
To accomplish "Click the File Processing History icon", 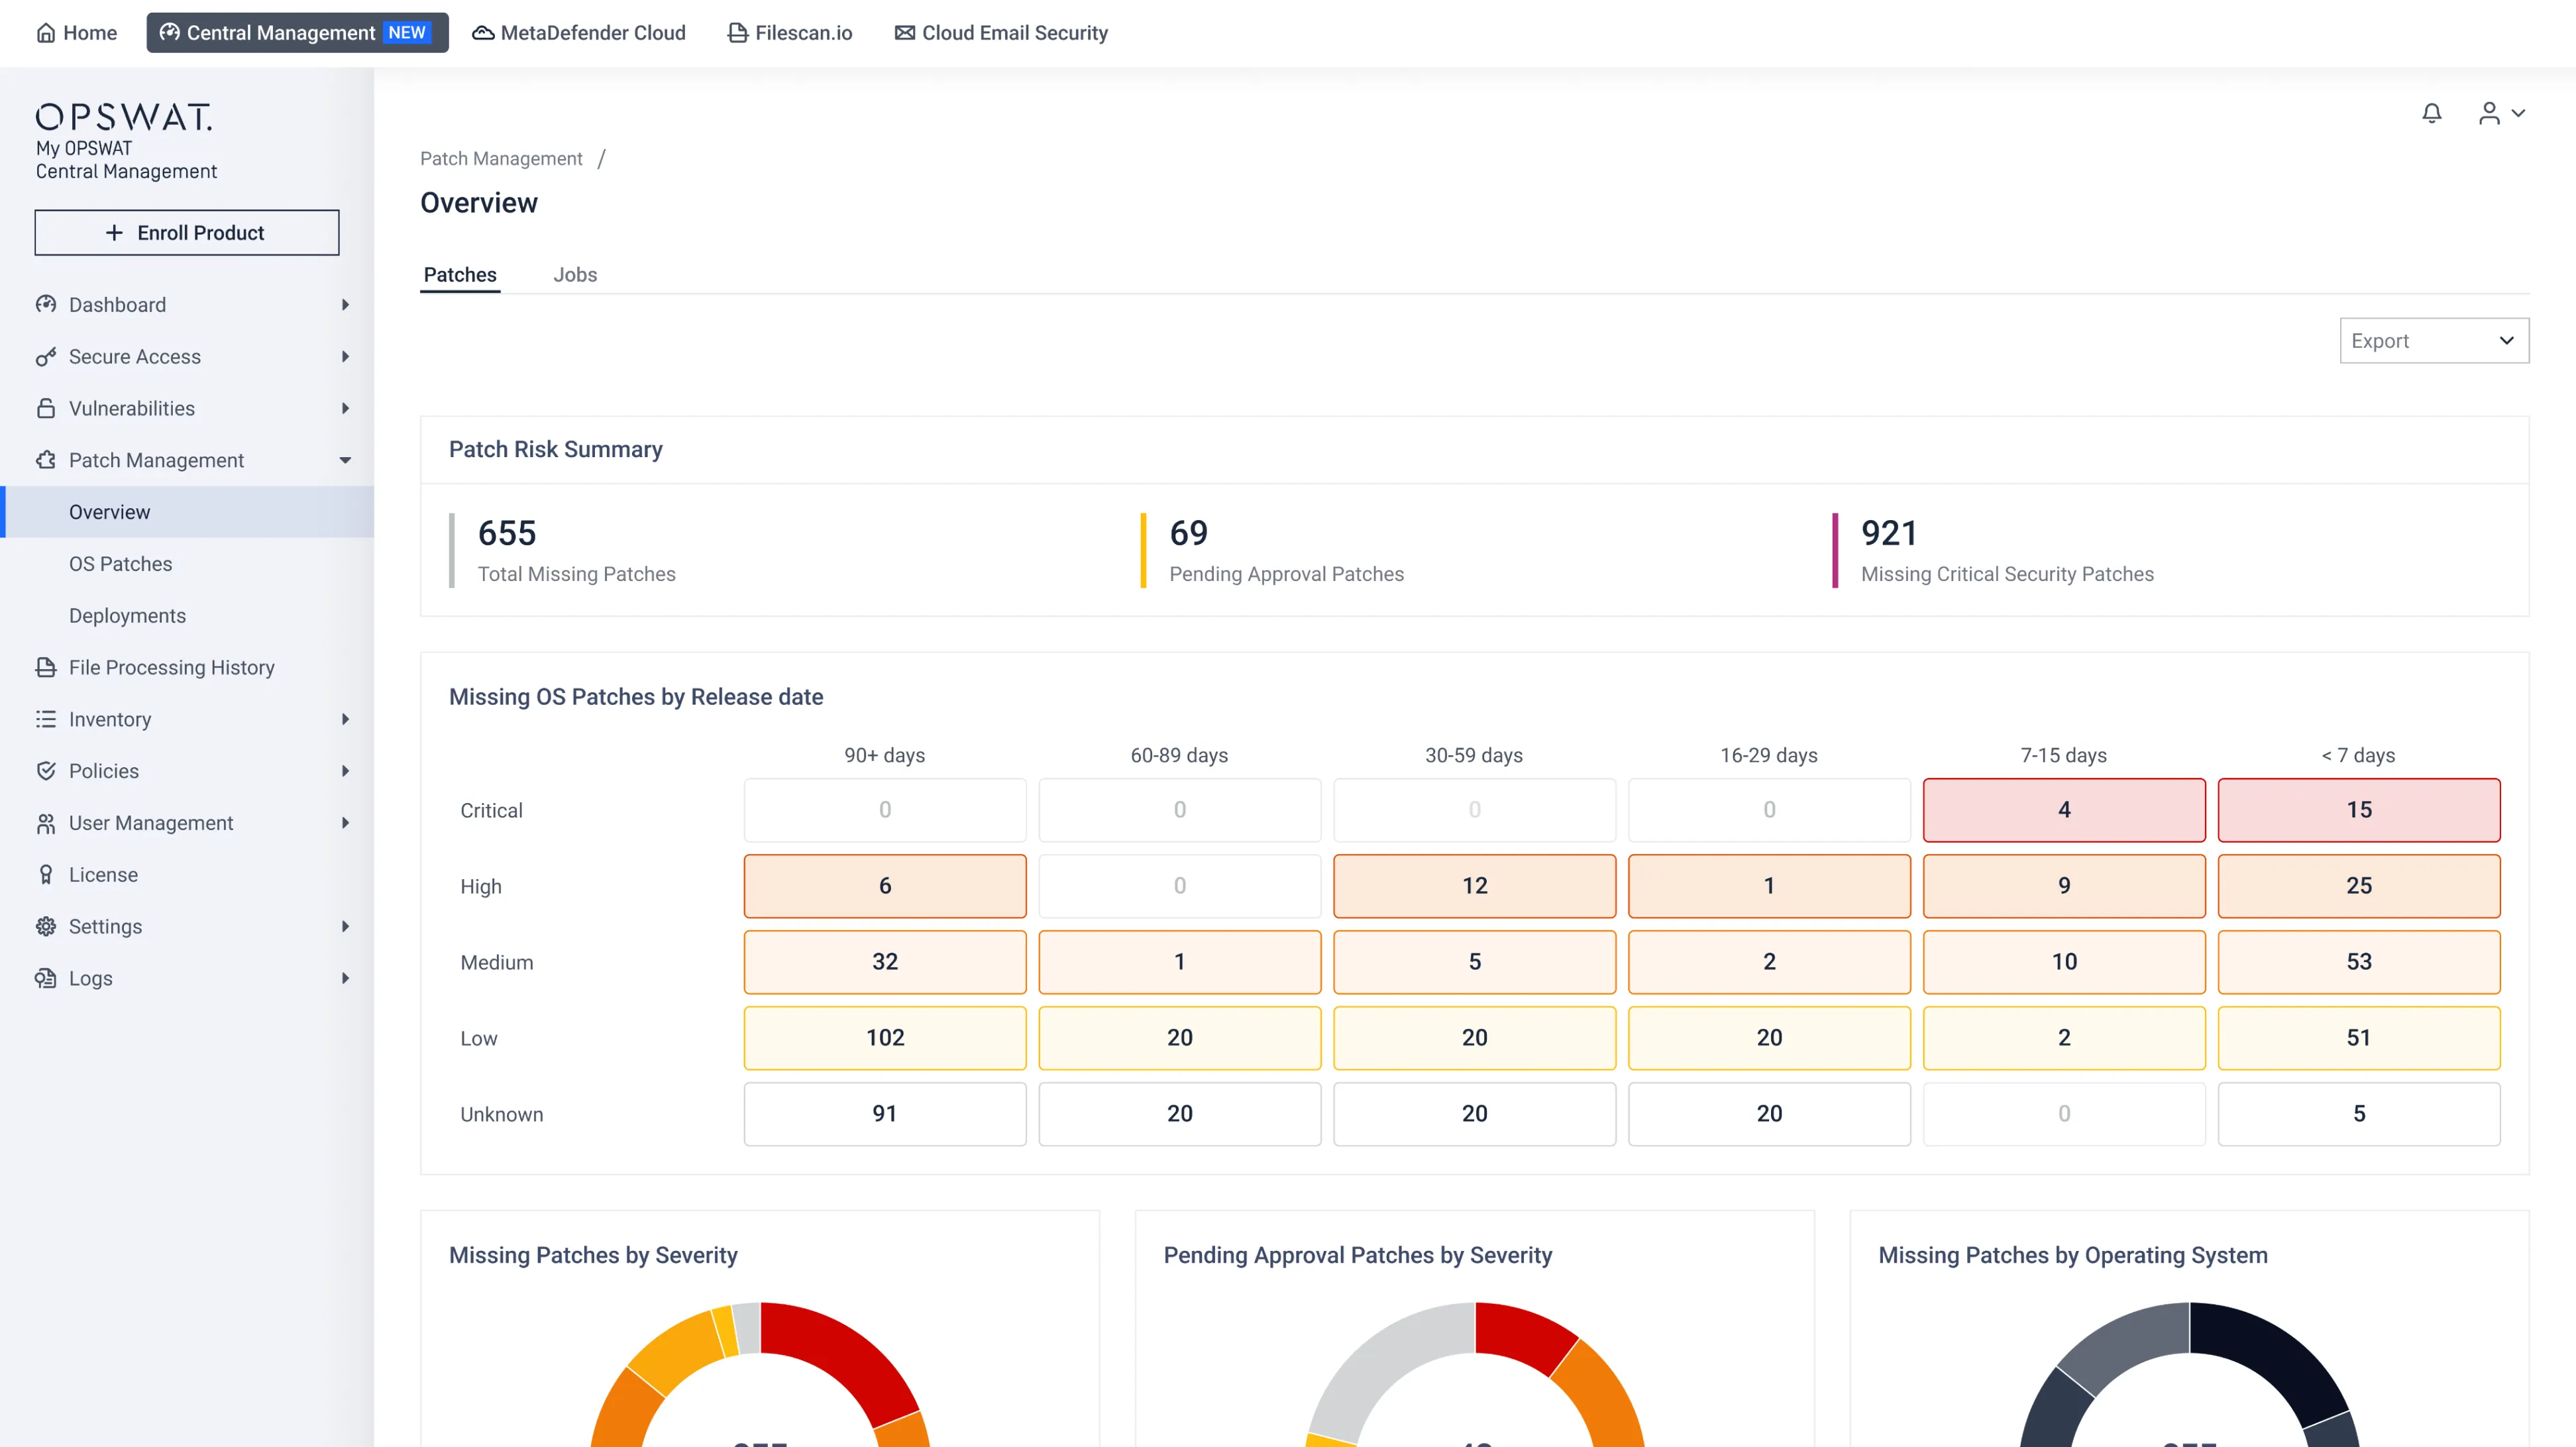I will tap(46, 667).
